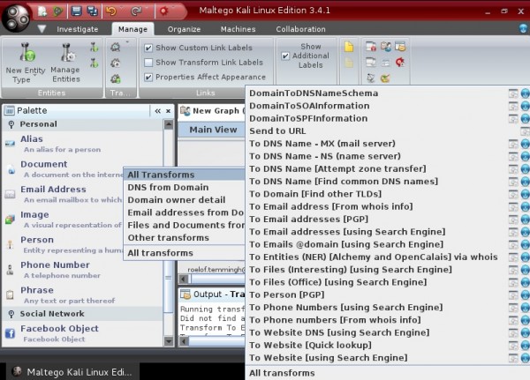
Task: Click globe icon next to DomainToDNSNameSchema
Action: 525,93
